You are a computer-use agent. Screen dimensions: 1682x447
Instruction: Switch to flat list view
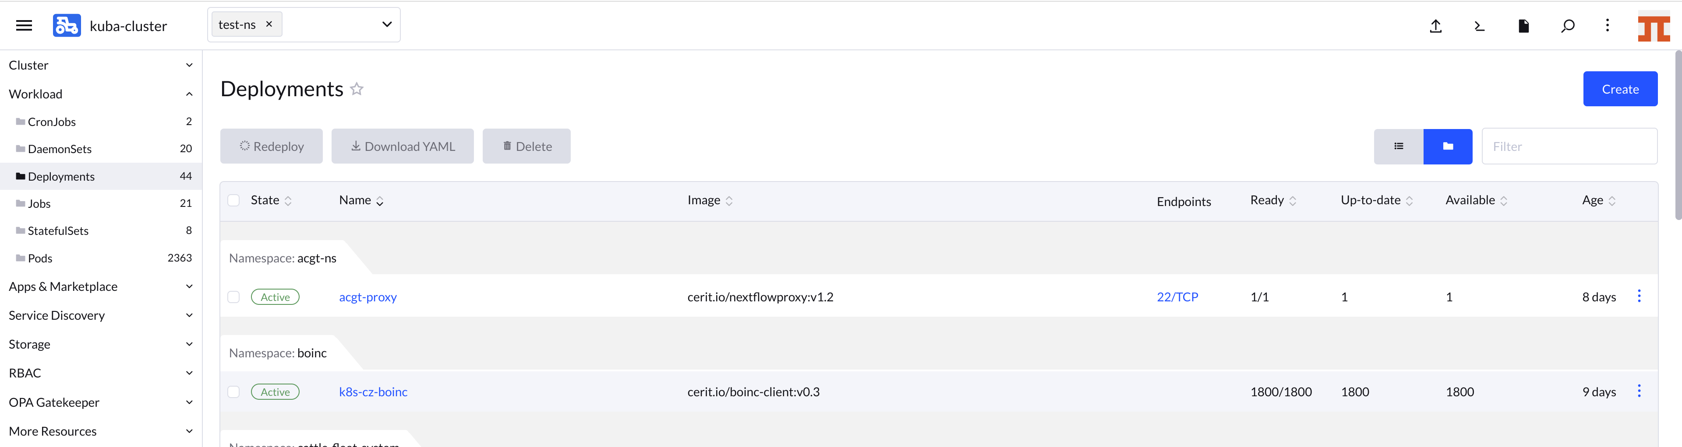click(x=1398, y=146)
